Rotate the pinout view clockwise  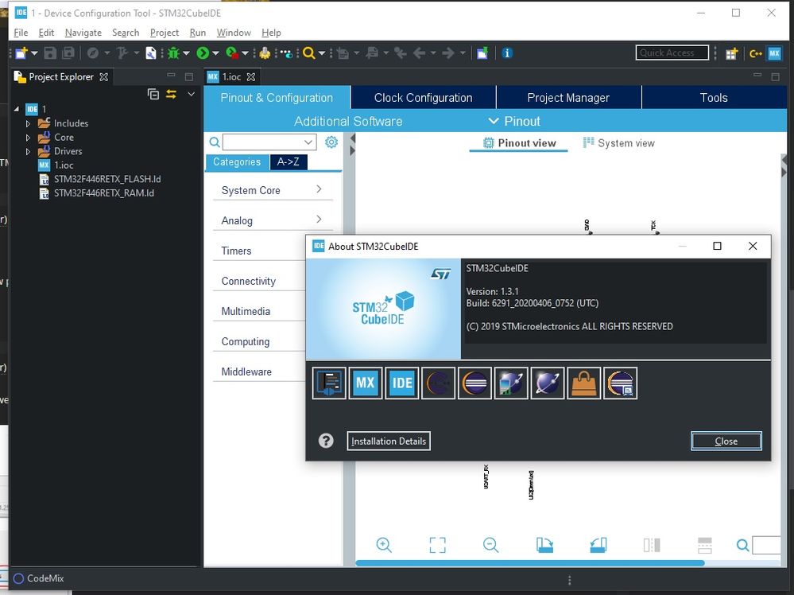(544, 545)
